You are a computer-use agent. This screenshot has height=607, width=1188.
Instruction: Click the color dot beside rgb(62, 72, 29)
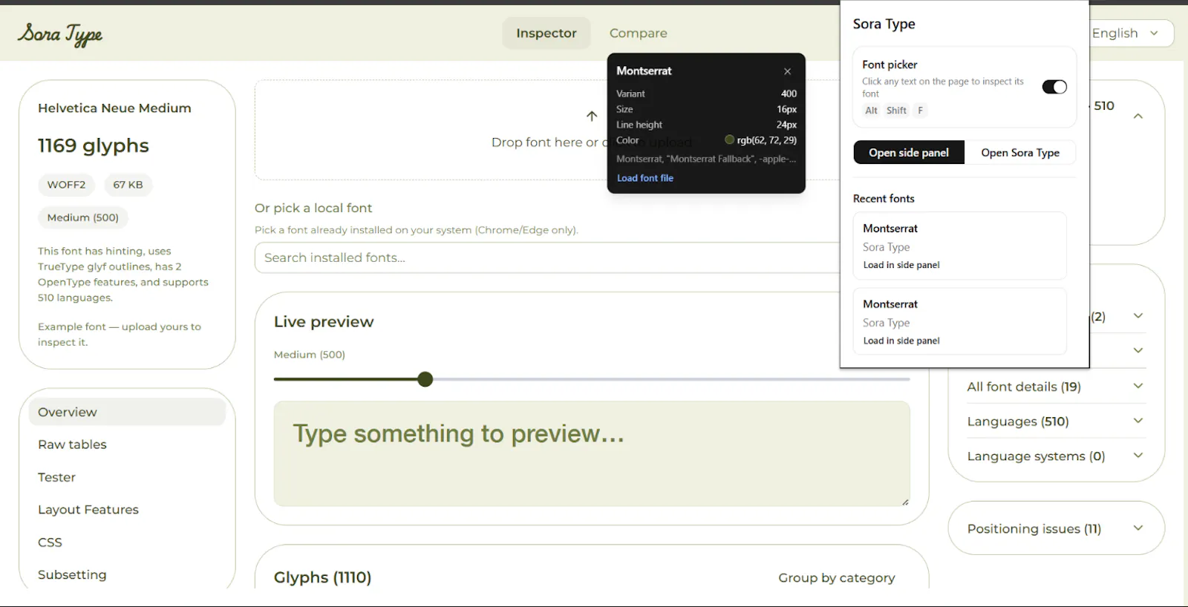729,140
